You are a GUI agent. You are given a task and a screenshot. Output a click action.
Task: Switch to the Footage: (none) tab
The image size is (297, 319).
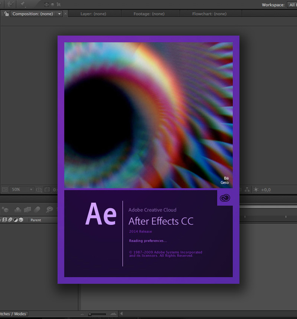[x=149, y=14]
